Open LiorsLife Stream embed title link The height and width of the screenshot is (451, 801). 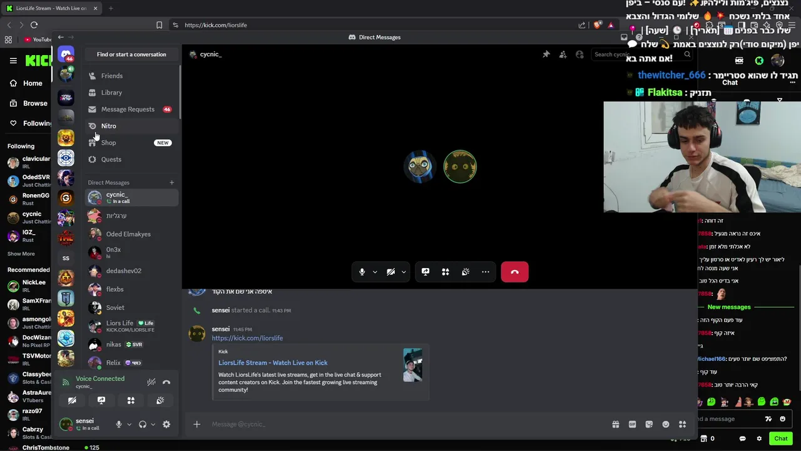[273, 363]
